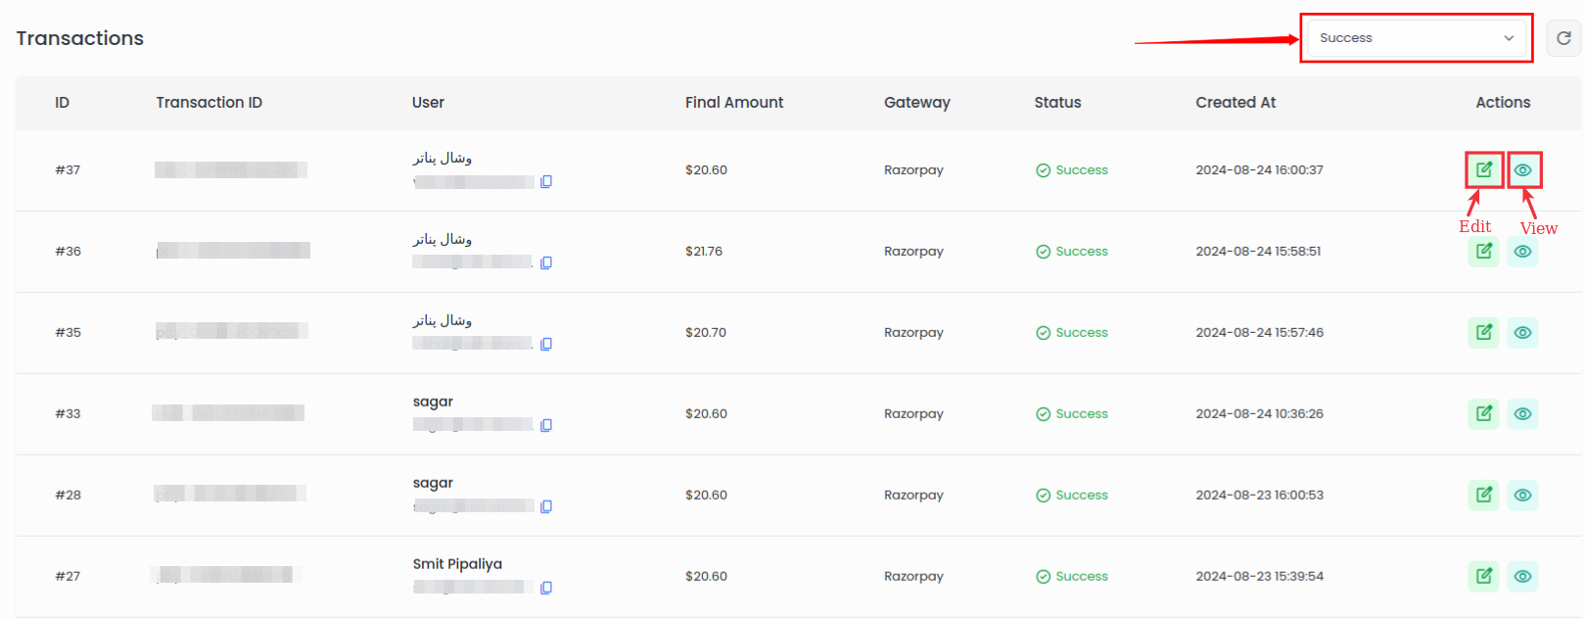Copy user email for transaction #37
The width and height of the screenshot is (1585, 619).
coord(546,182)
